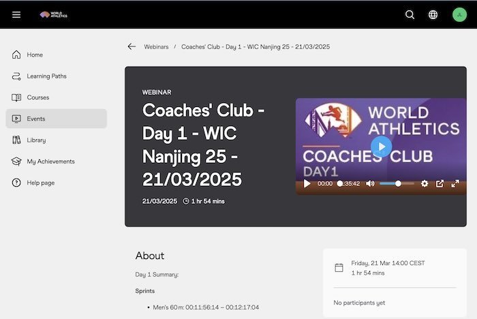Adjust the video volume slider

coord(397,183)
